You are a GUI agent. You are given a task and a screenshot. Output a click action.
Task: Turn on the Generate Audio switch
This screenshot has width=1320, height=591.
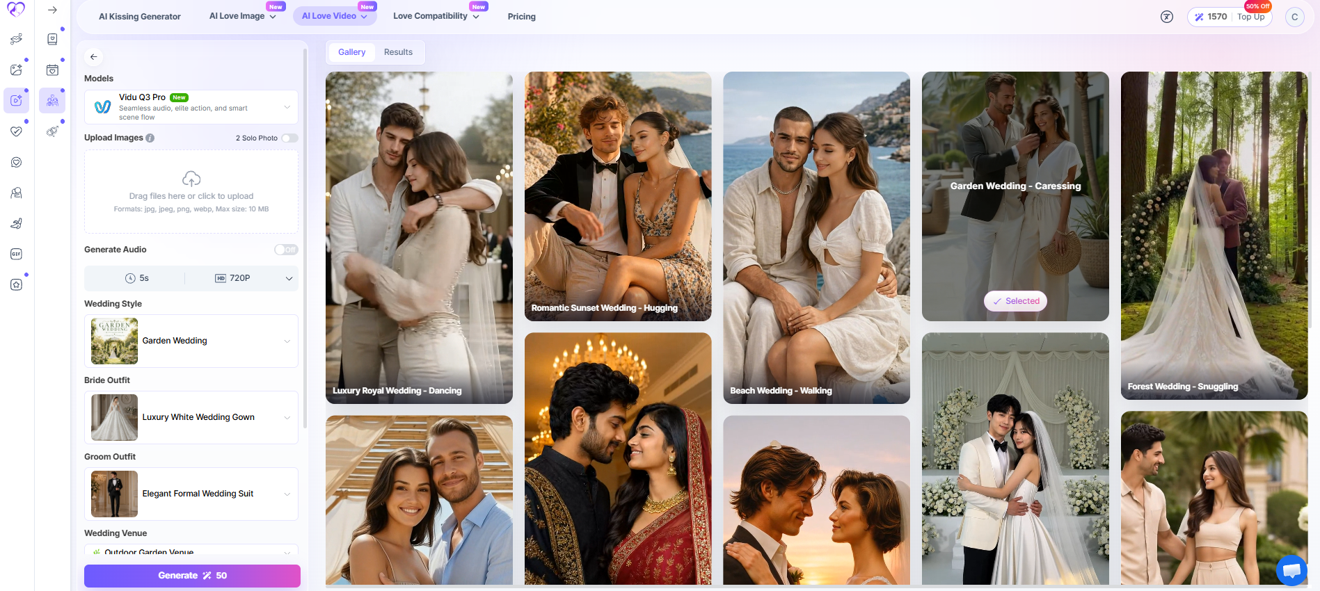[x=286, y=250]
